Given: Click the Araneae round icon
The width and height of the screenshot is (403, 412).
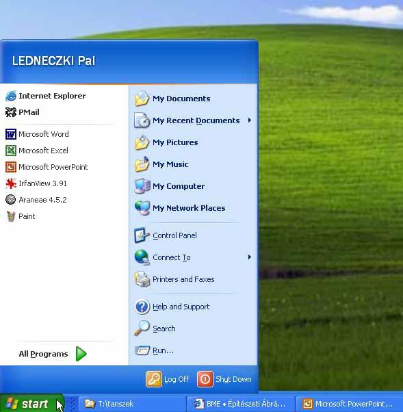Looking at the screenshot, I should coord(11,200).
